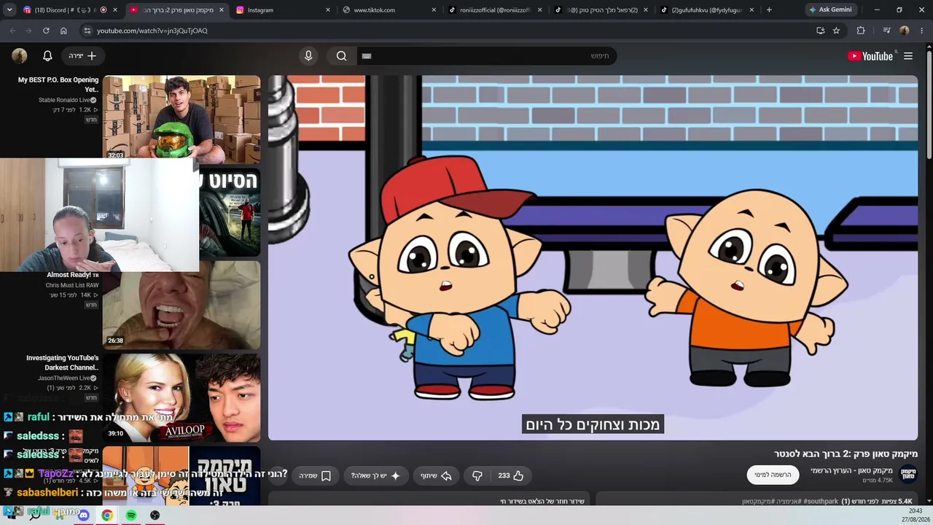Switch to the www.tiktok.com tab
The image size is (933, 525).
388,10
